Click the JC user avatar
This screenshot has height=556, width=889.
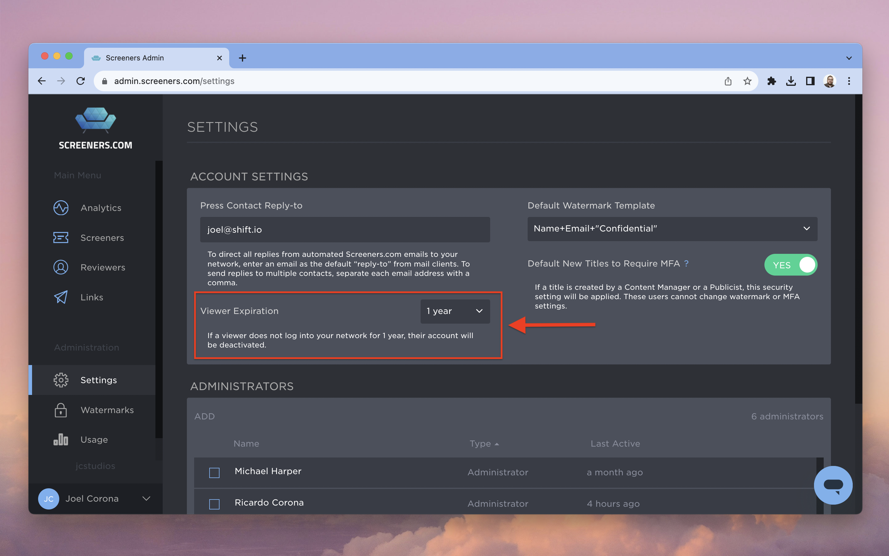[49, 499]
